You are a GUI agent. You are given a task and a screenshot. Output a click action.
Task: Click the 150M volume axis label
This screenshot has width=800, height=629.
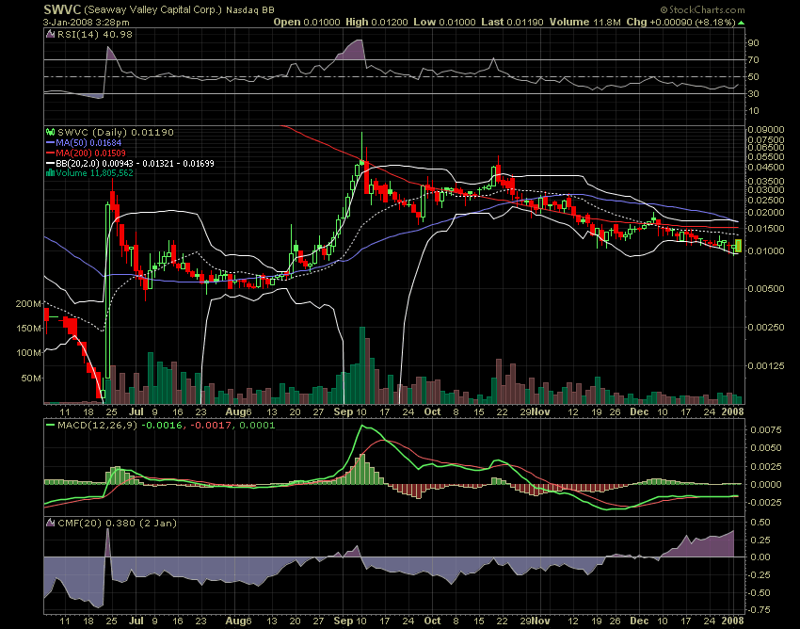click(x=28, y=329)
